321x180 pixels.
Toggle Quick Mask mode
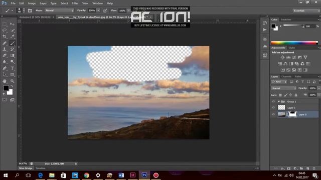5,99
